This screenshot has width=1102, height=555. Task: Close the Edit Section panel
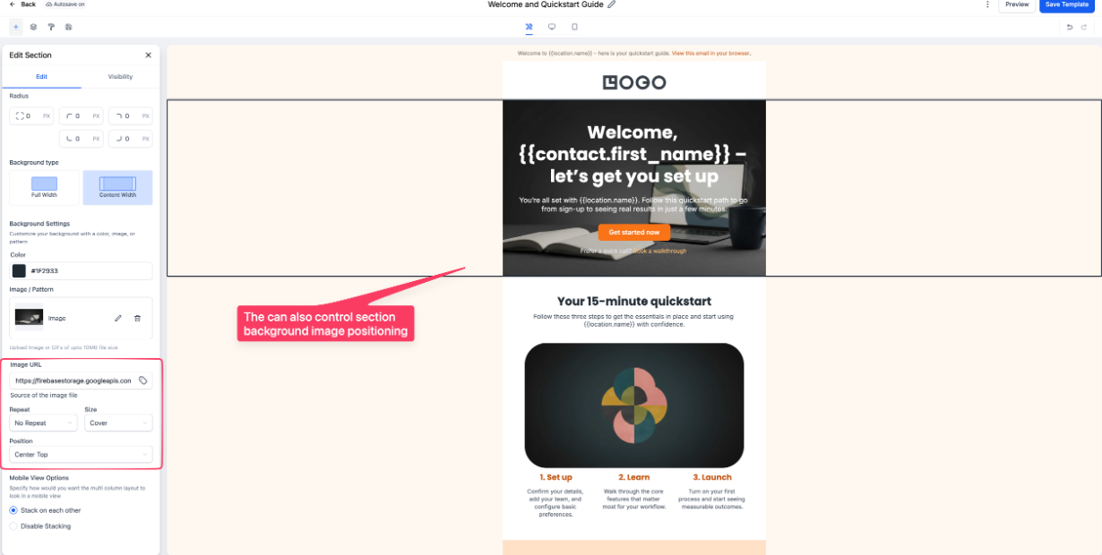(149, 55)
